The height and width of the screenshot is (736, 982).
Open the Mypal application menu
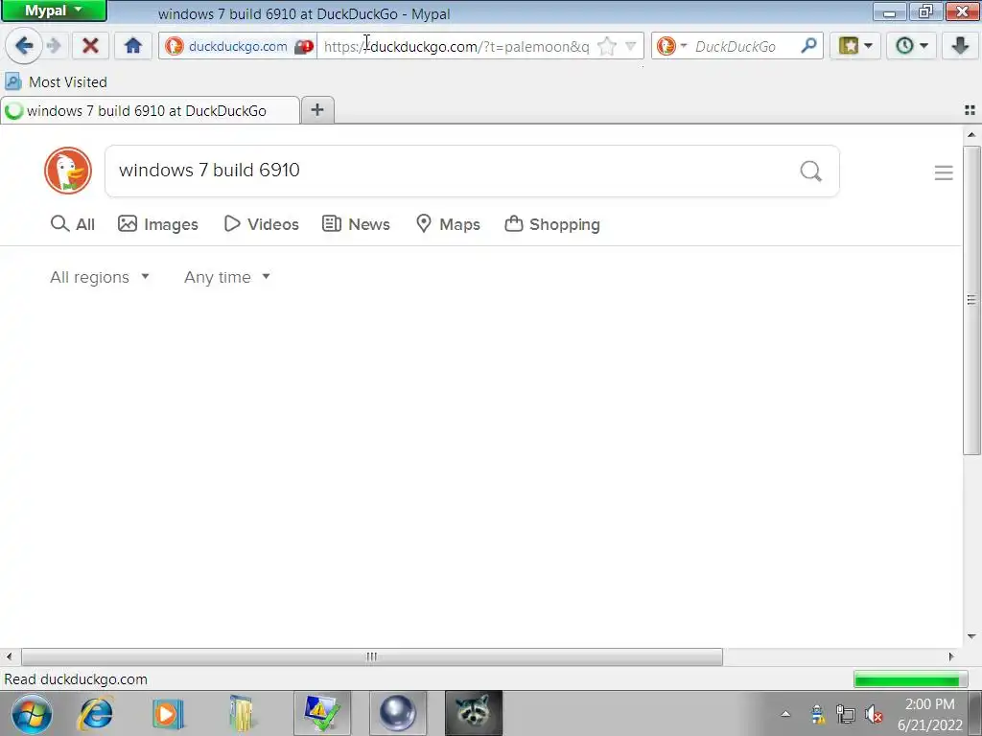pos(54,11)
